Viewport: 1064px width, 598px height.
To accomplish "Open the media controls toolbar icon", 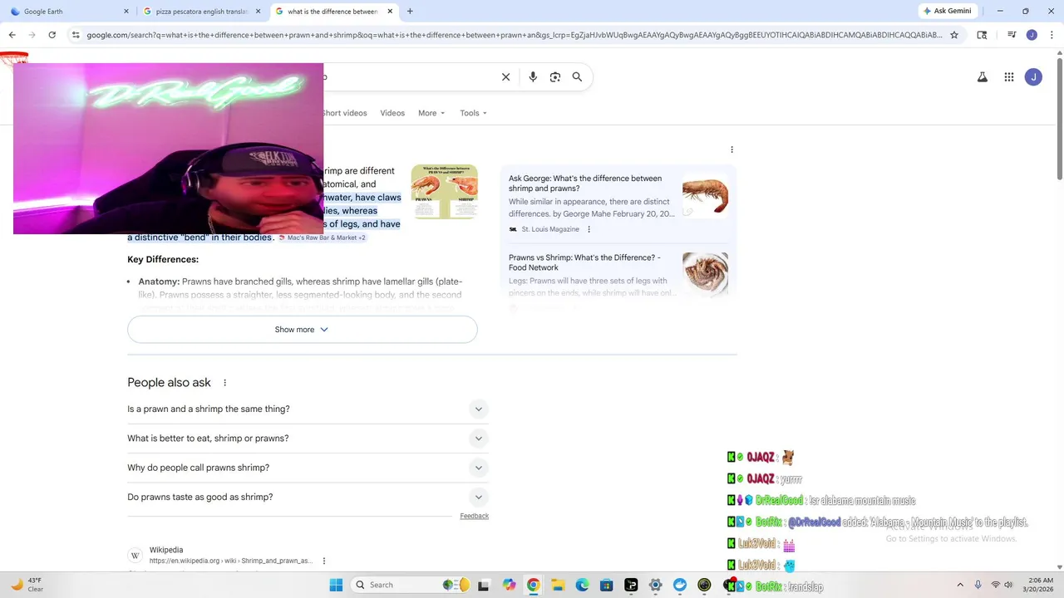I will point(1012,35).
